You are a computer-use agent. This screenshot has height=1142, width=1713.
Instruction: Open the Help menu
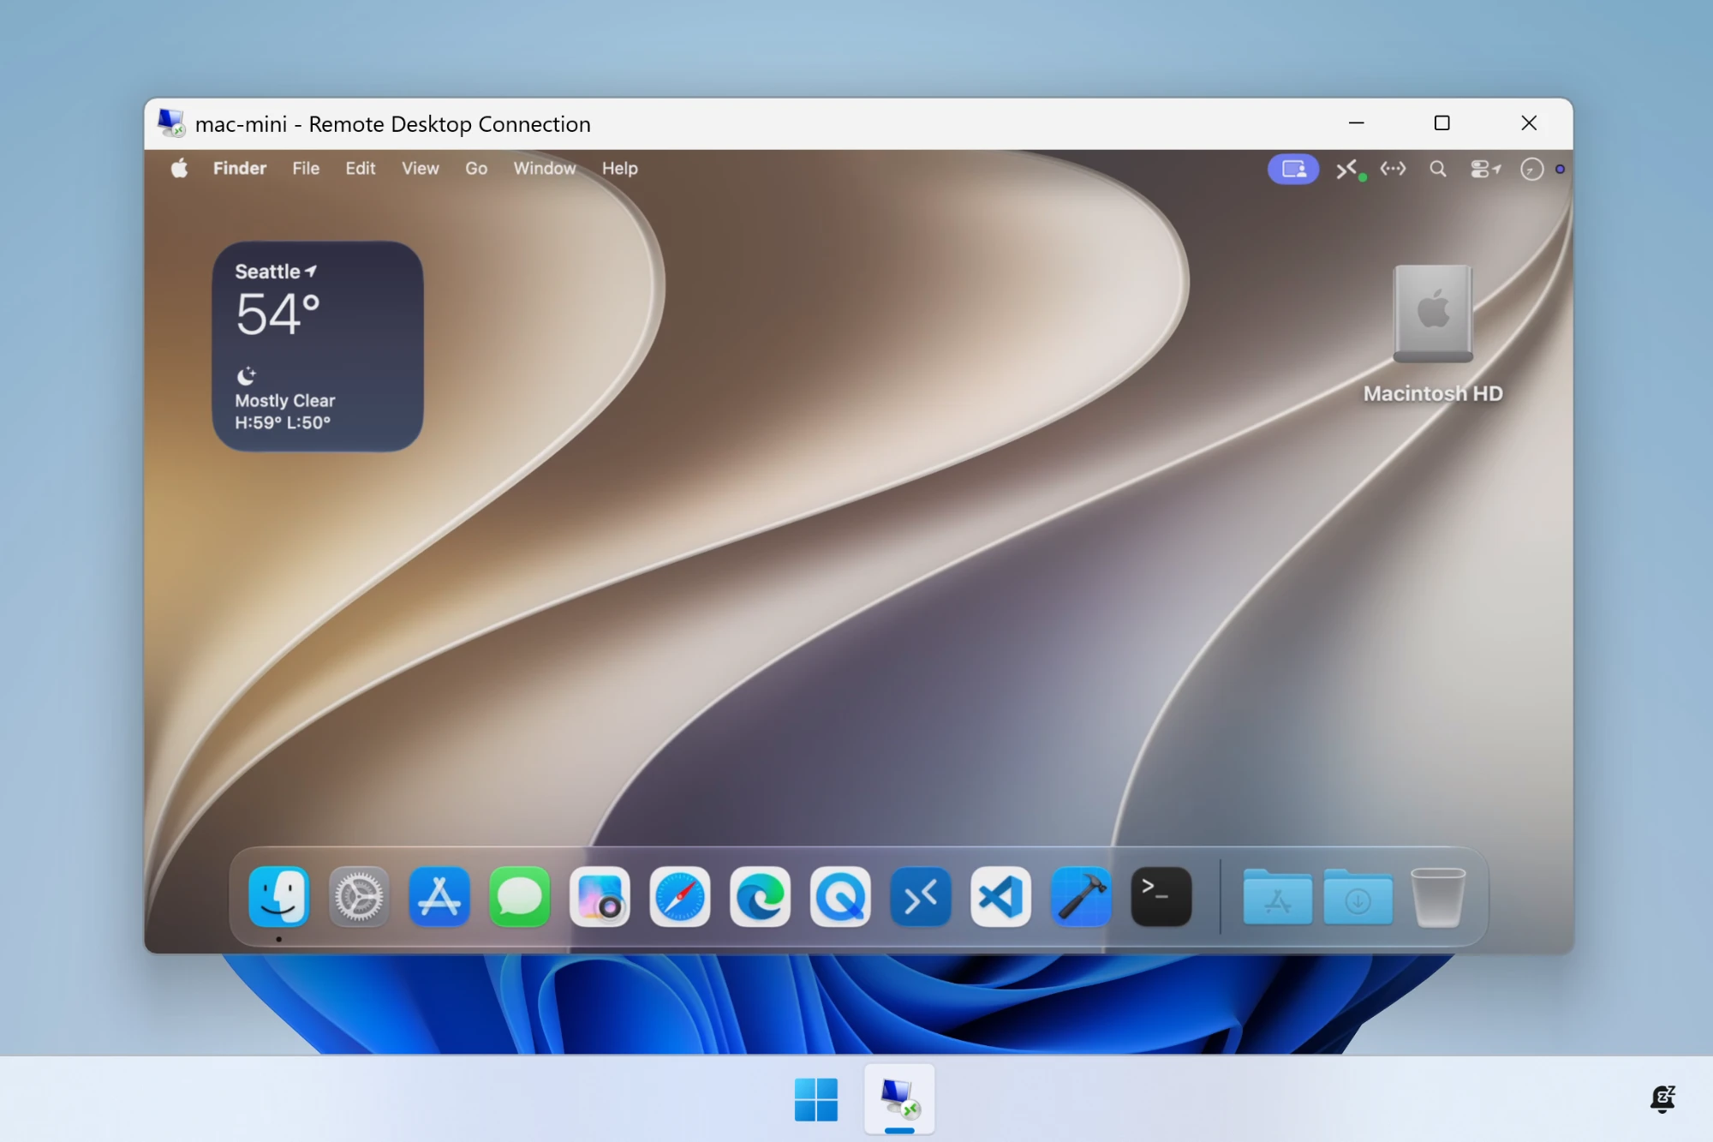tap(620, 169)
